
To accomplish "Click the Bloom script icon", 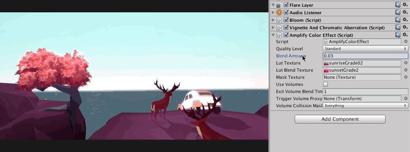I will pyautogui.click(x=279, y=20).
